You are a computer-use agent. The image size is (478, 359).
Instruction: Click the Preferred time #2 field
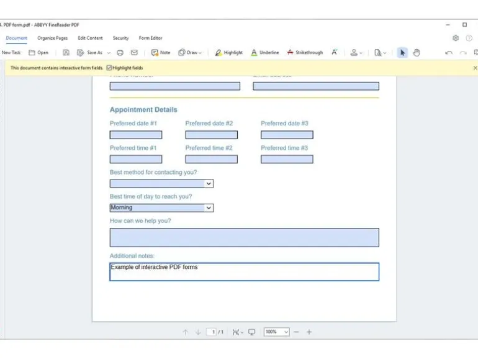coord(212,159)
